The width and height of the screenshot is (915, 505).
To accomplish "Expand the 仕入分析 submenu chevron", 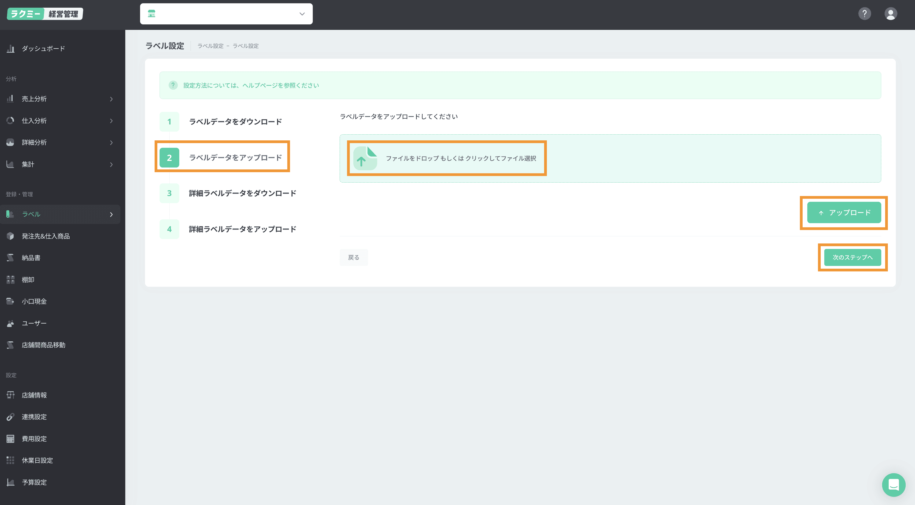I will pyautogui.click(x=111, y=121).
